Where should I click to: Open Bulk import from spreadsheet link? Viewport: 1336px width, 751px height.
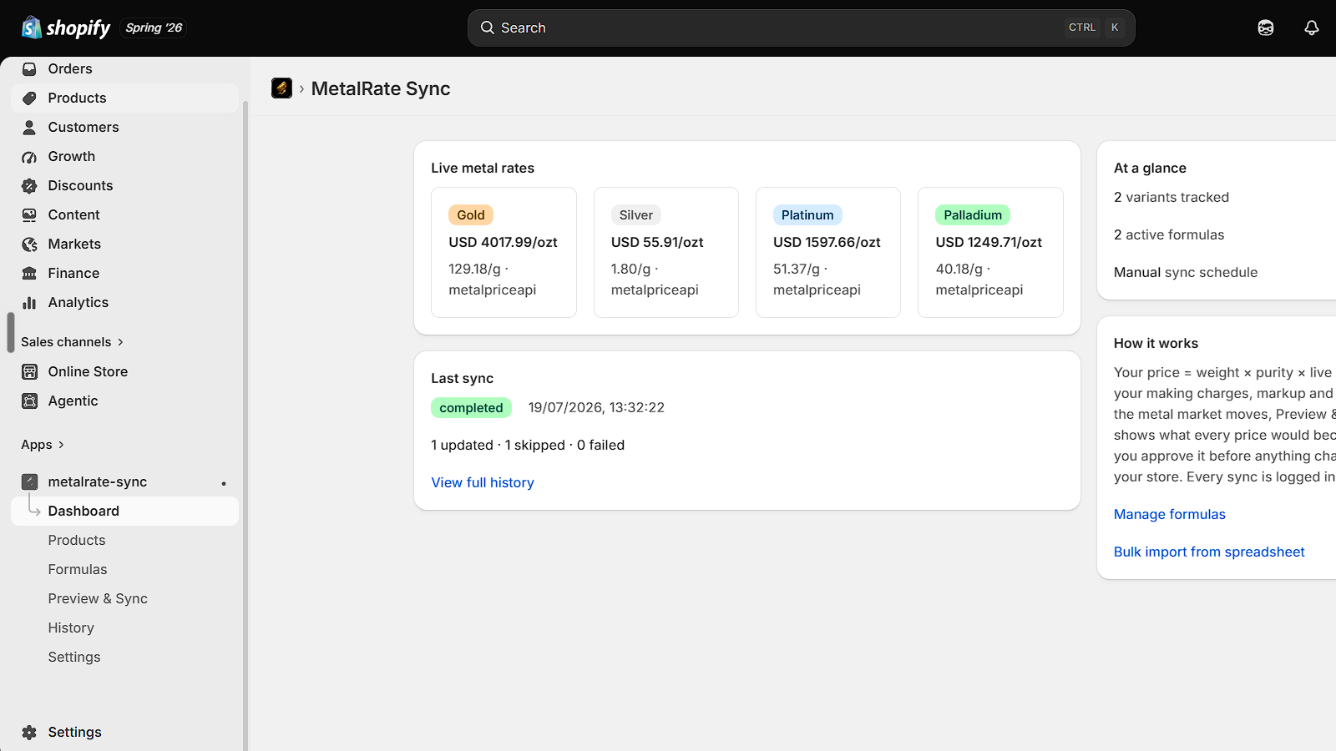click(x=1209, y=552)
